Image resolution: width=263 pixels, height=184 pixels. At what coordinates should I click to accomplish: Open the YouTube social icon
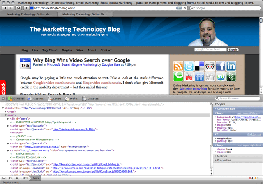pos(189,76)
